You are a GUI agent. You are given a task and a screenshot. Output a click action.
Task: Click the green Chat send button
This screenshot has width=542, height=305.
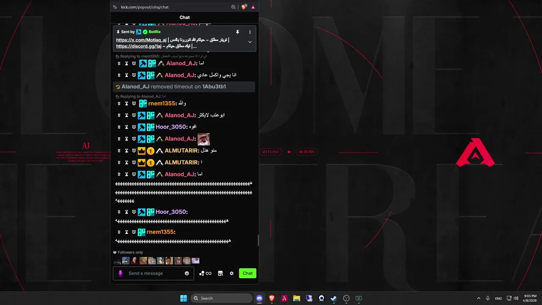pyautogui.click(x=248, y=273)
